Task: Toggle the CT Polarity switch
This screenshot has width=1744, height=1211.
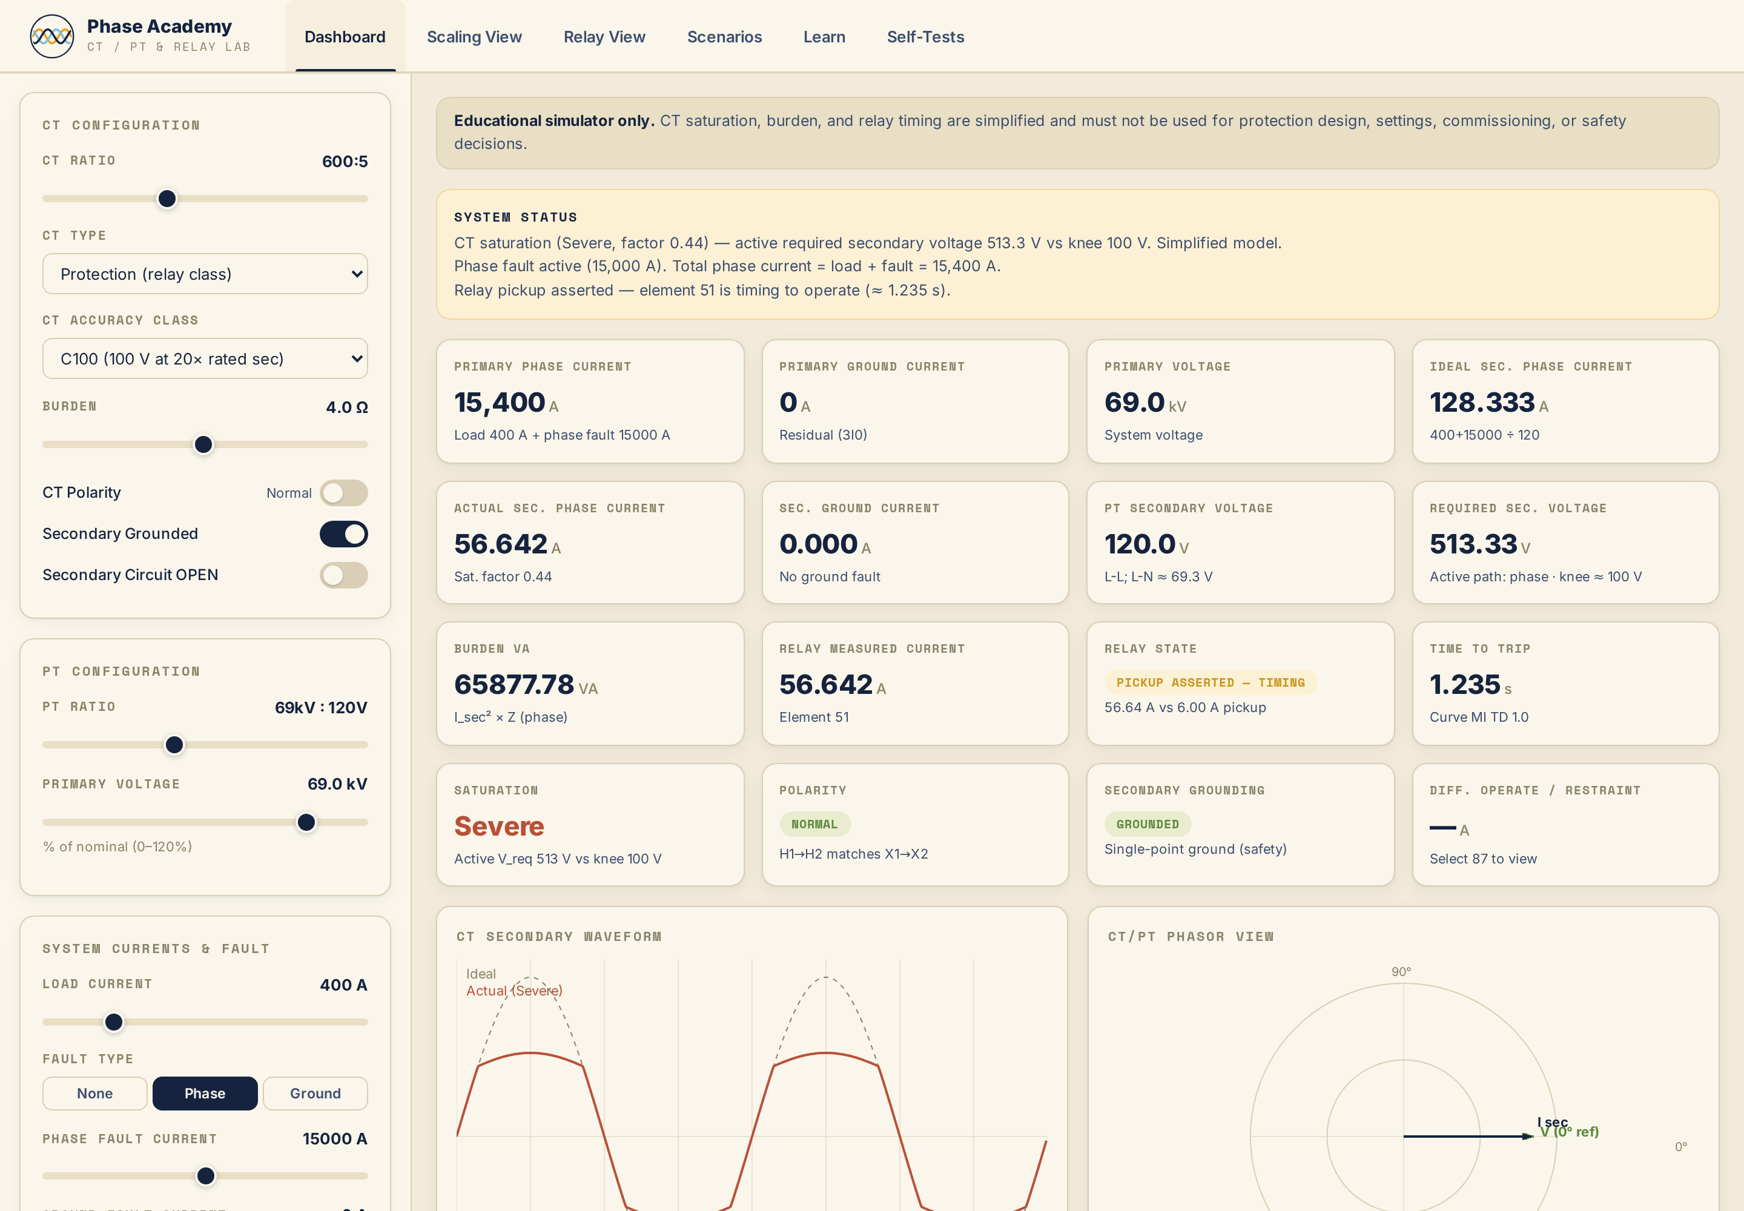Action: click(x=344, y=493)
